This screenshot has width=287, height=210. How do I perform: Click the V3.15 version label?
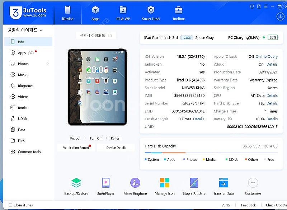pos(226,205)
